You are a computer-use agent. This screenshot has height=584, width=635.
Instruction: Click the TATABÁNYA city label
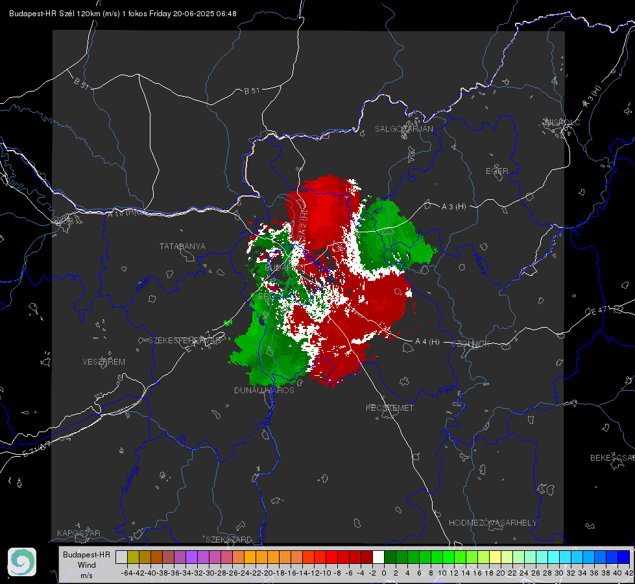coord(182,246)
